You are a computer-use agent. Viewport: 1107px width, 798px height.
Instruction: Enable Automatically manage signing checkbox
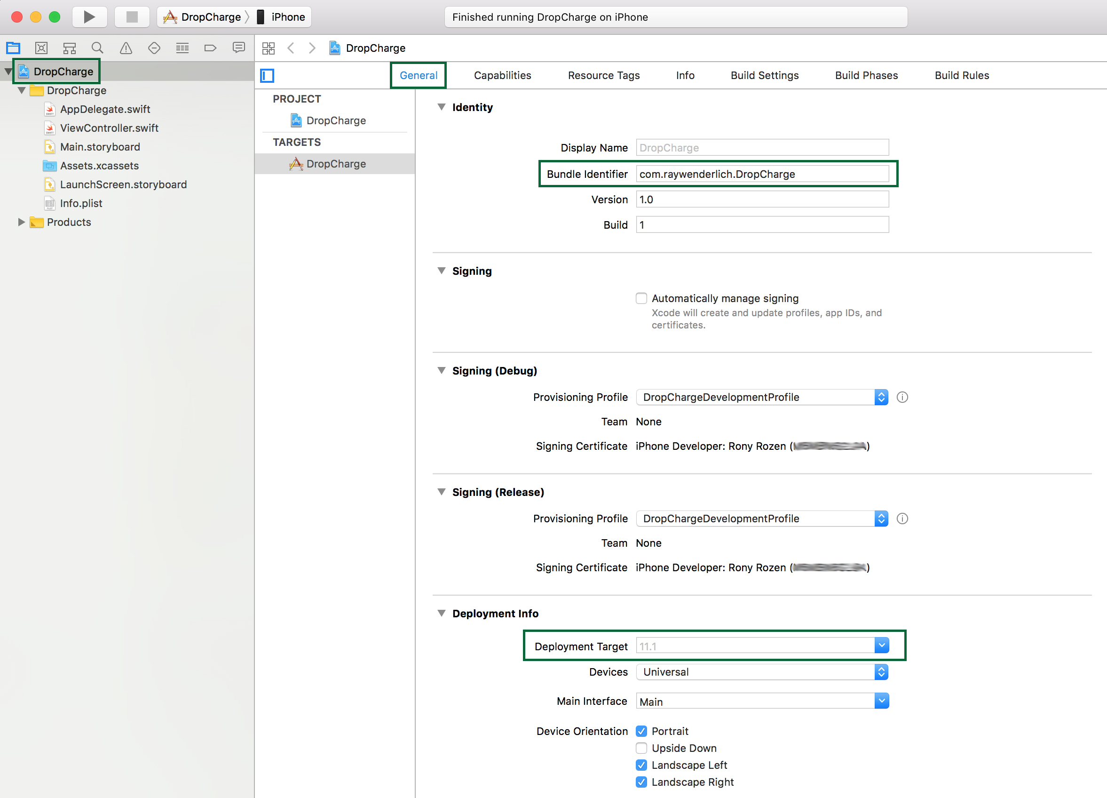pos(641,298)
